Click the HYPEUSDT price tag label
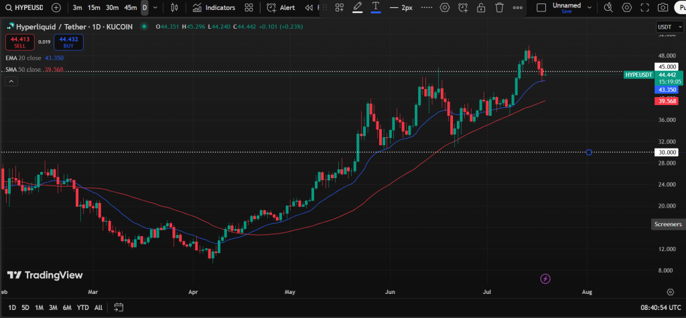Screen dimensions: 686x318 [x=638, y=75]
